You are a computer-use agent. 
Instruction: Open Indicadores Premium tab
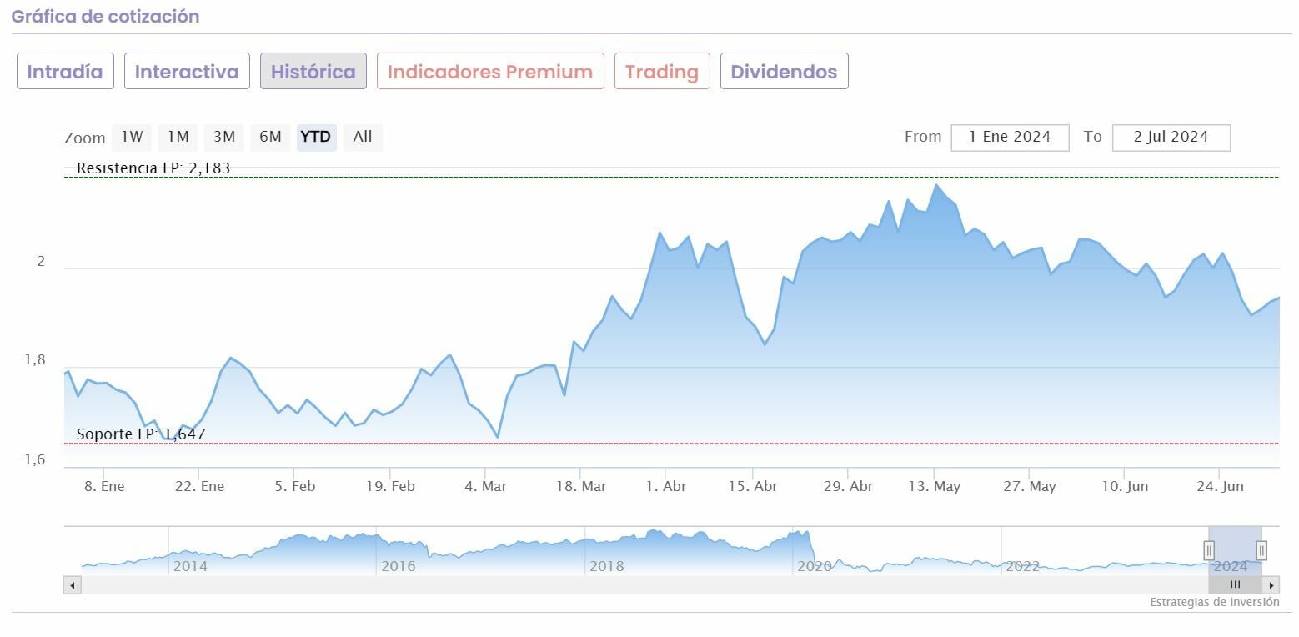coord(490,72)
